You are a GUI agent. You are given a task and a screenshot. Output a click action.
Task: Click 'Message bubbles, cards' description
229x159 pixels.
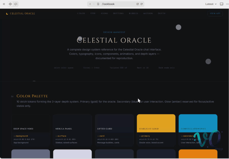(x=108, y=143)
